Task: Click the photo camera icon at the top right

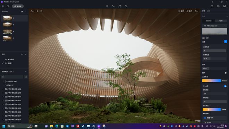Action: click(x=212, y=6)
